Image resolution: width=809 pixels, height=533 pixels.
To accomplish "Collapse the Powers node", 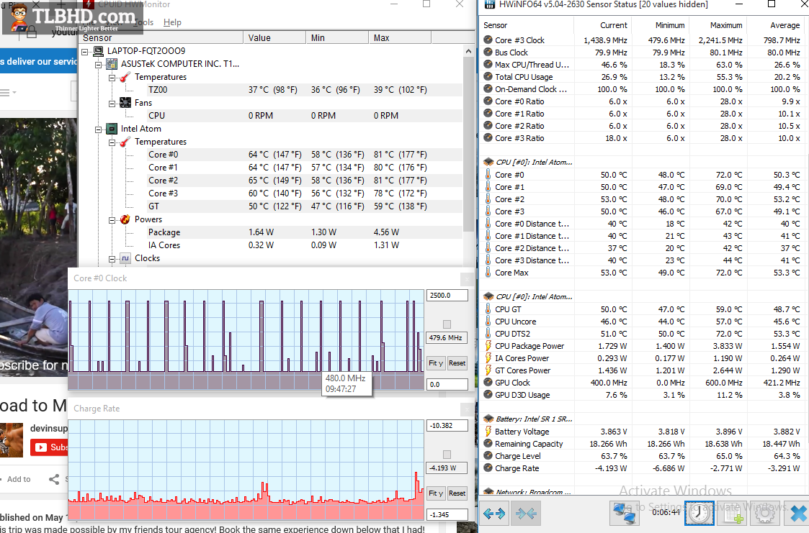I will tap(112, 220).
